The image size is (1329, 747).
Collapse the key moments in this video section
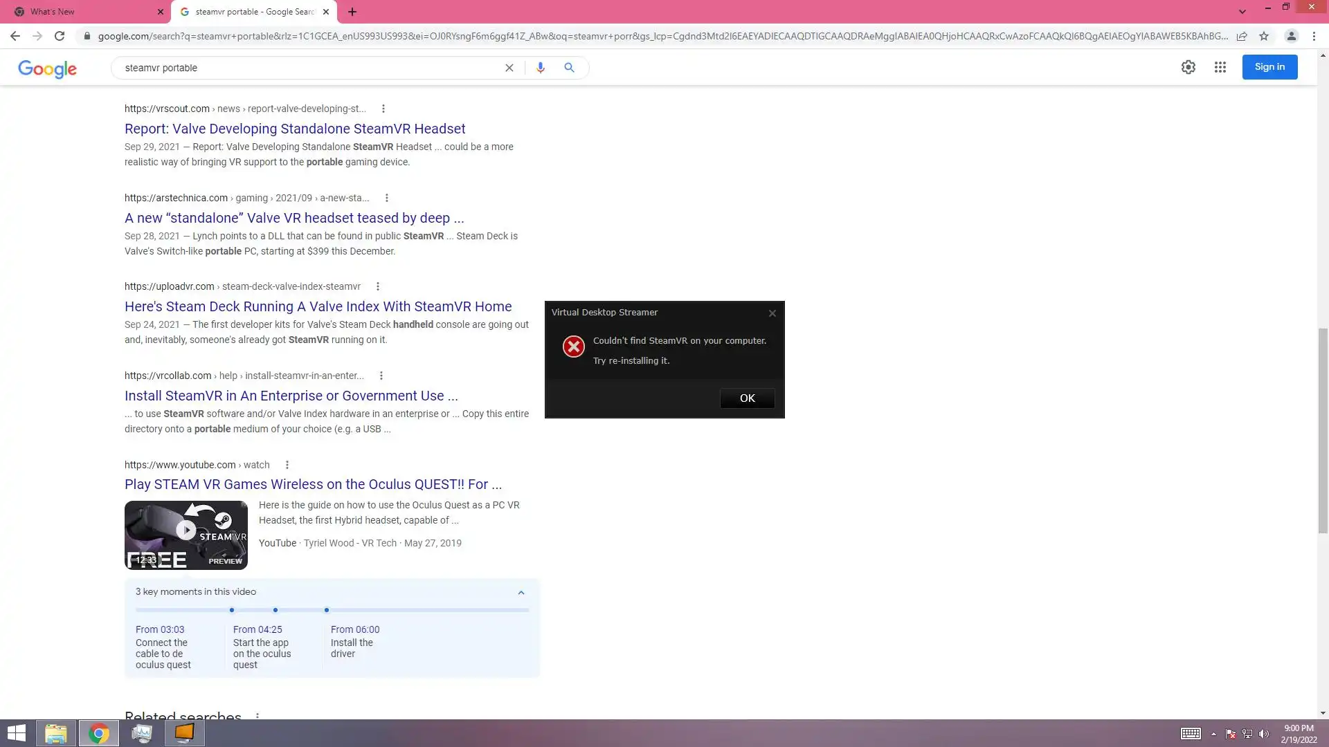521,593
